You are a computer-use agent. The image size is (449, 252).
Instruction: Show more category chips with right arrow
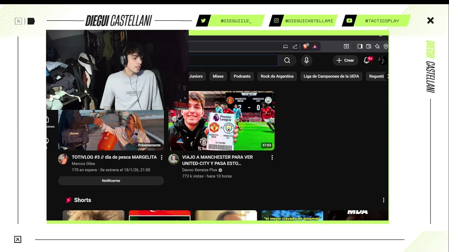point(387,76)
